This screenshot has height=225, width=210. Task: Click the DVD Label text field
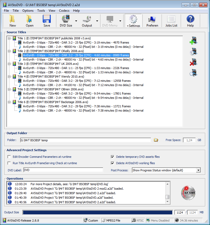coord(63,170)
